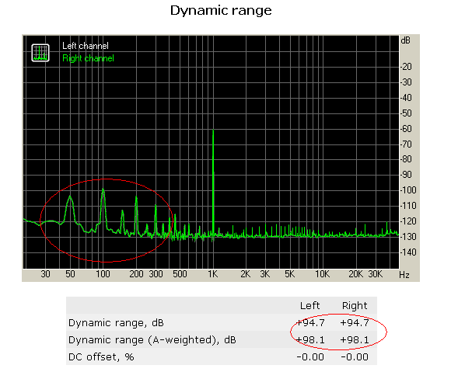Click the 1K frequency label

(x=212, y=274)
